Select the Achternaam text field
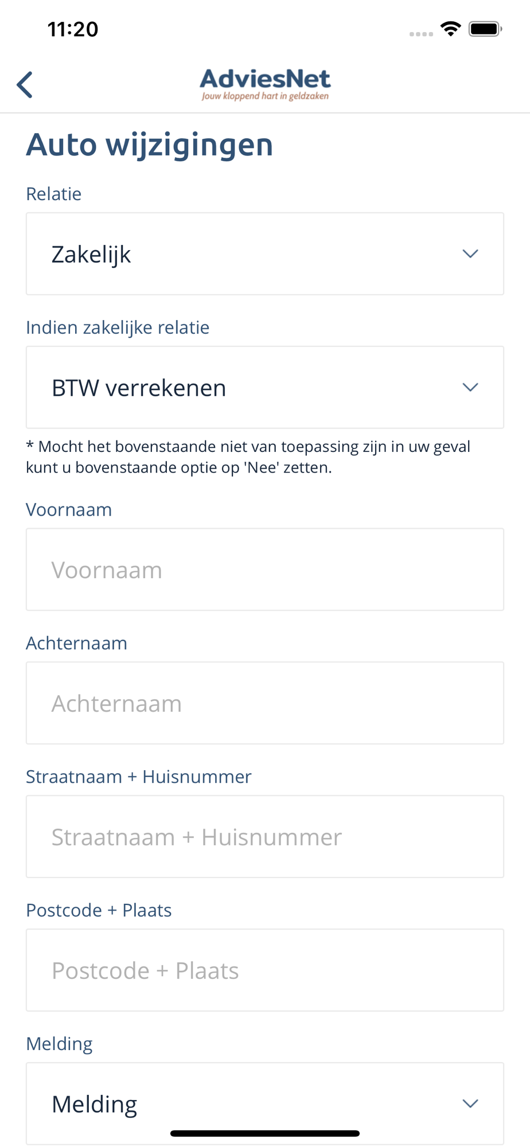The width and height of the screenshot is (530, 1147). coord(265,703)
